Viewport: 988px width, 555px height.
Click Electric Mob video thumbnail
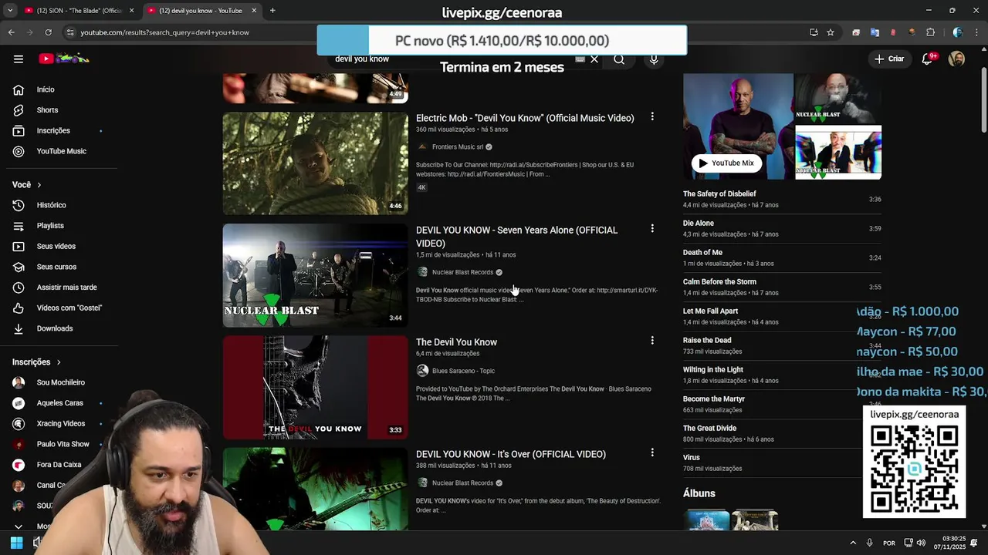(x=315, y=163)
